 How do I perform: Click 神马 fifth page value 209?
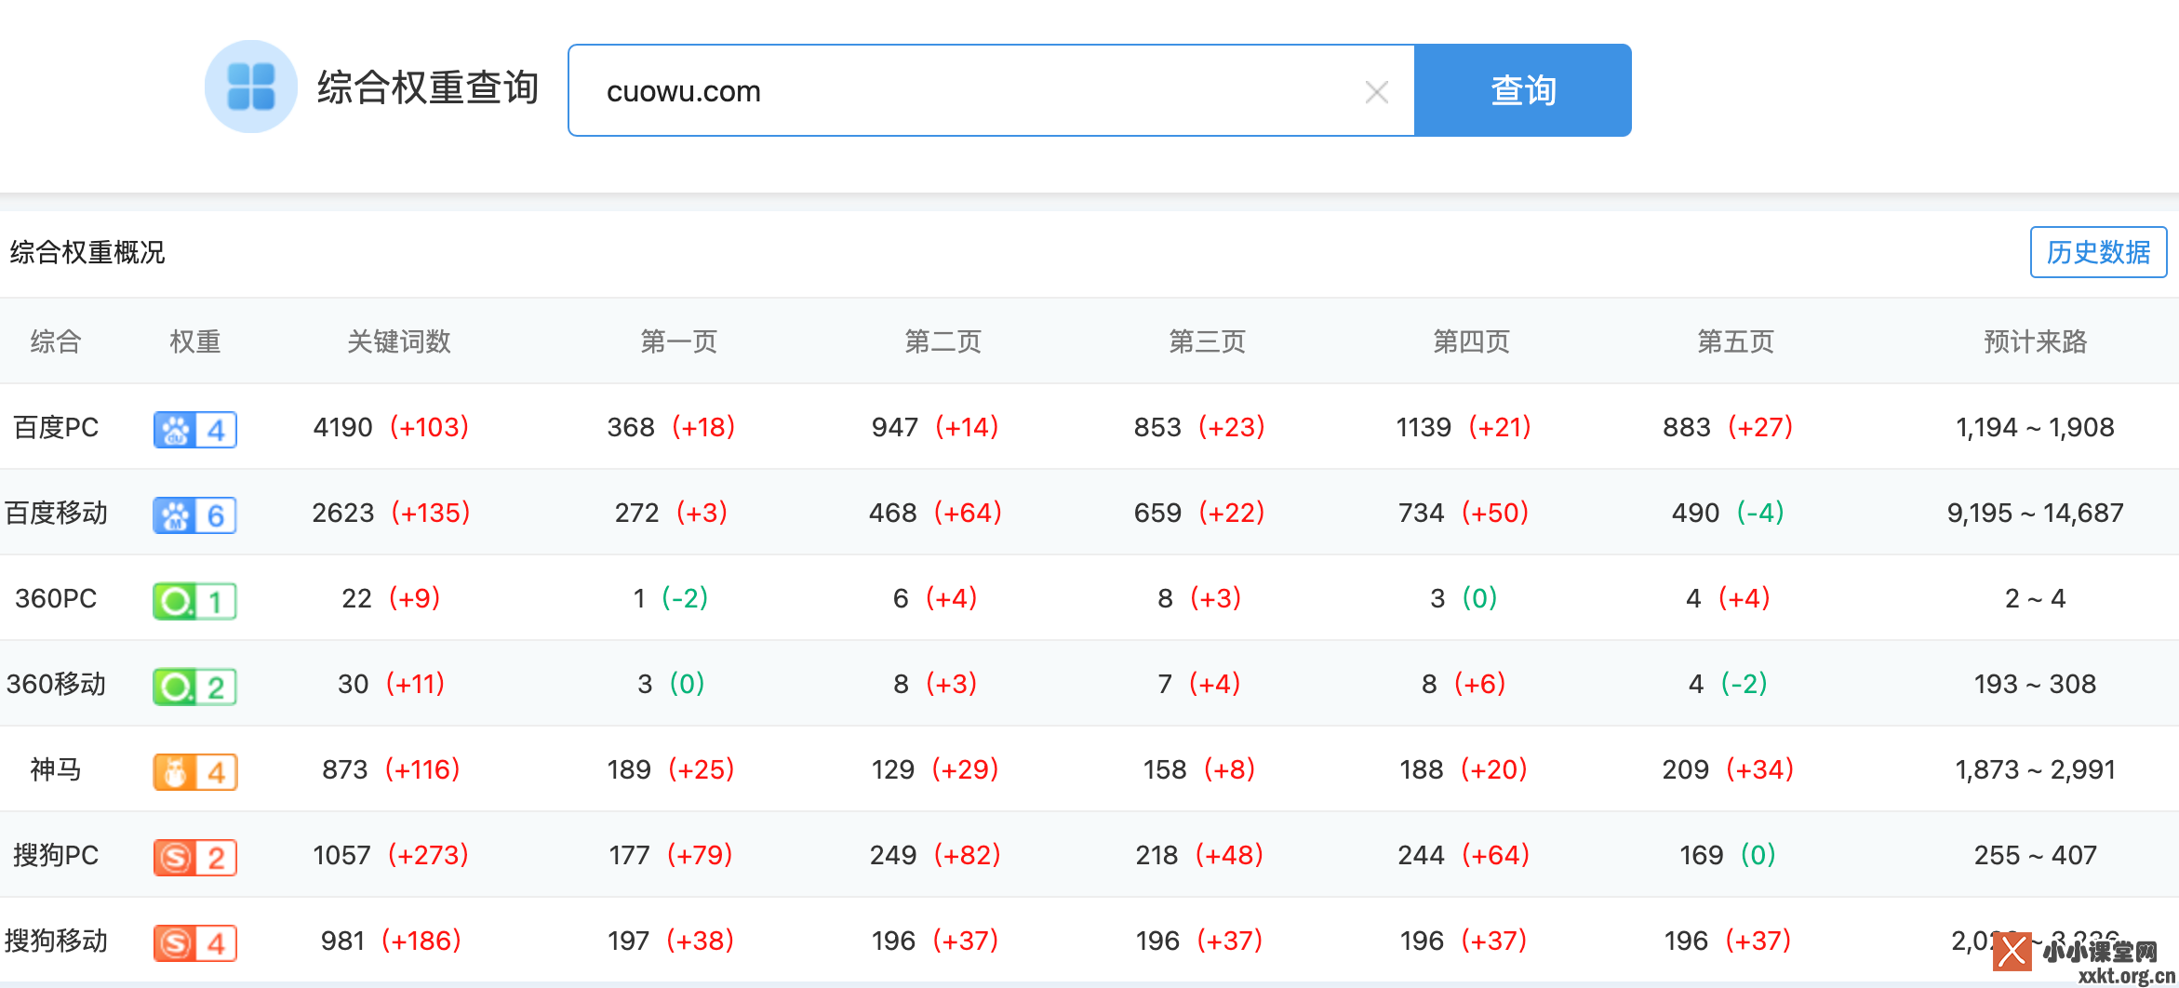coord(1686,769)
